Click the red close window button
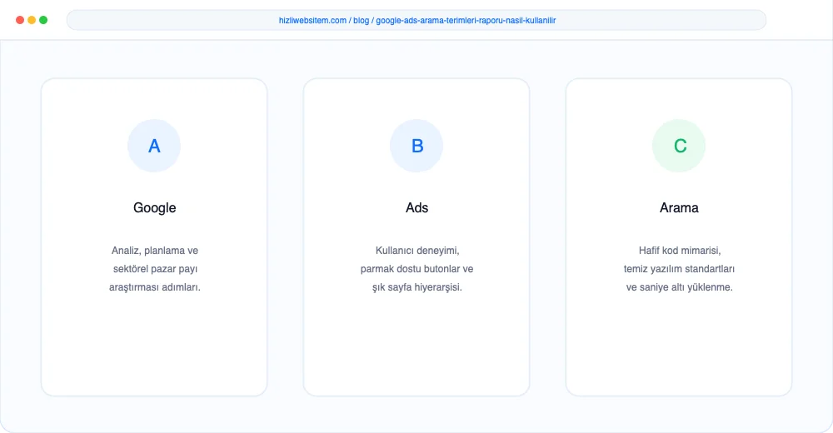 pos(20,20)
